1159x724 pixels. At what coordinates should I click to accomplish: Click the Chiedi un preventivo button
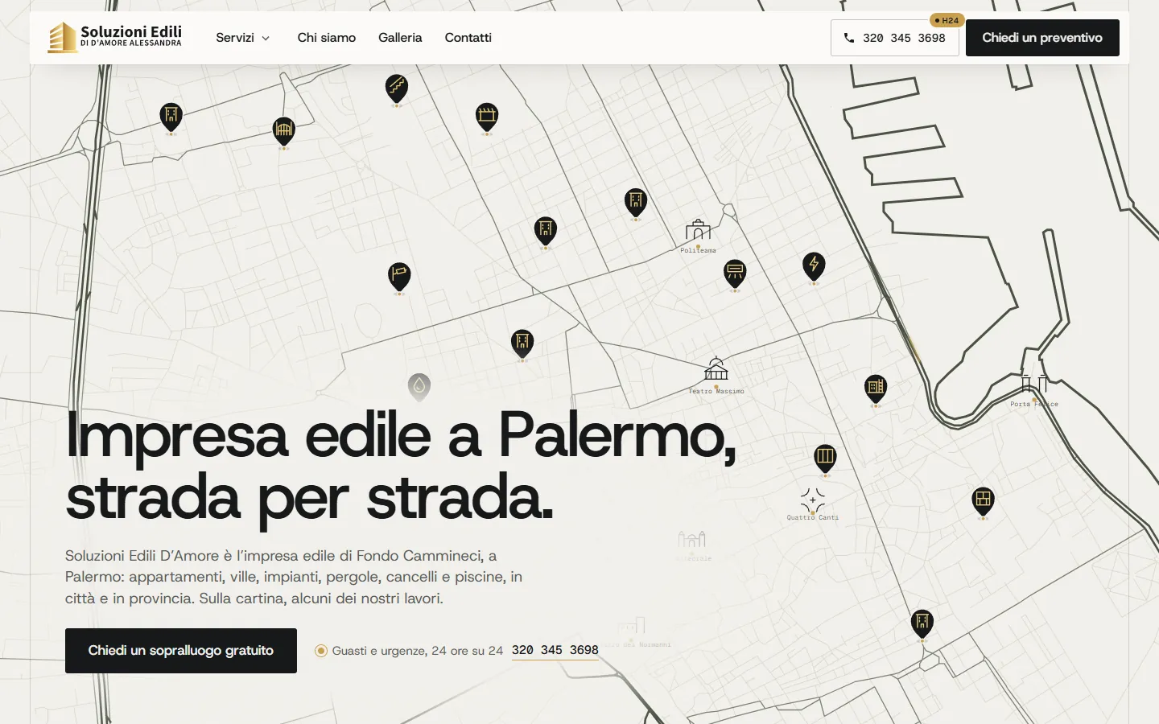click(1042, 38)
